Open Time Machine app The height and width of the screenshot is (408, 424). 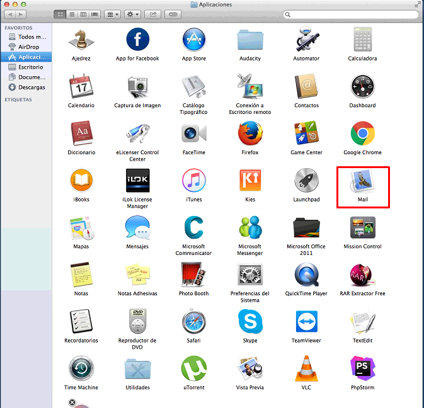click(x=81, y=368)
